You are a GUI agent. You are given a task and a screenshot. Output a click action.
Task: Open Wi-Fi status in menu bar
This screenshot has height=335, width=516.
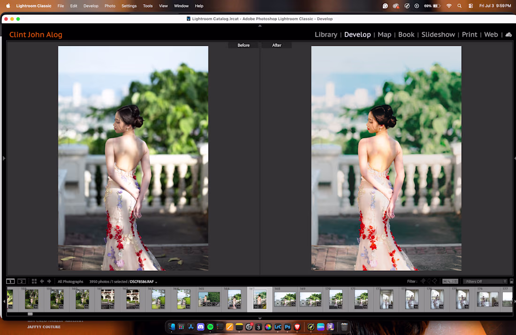[x=449, y=6]
